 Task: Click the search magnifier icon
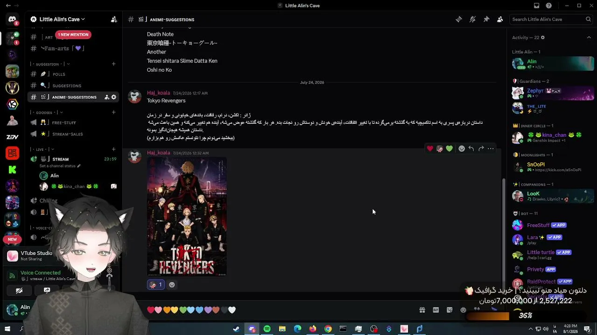coord(588,20)
